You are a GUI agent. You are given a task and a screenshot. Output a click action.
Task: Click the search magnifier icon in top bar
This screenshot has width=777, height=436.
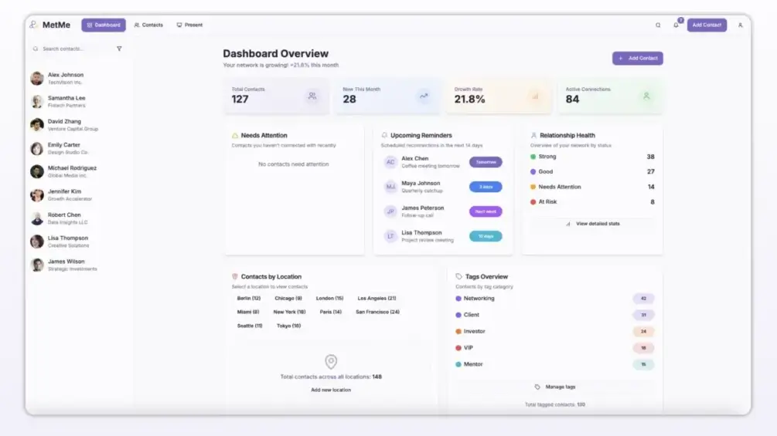(658, 25)
